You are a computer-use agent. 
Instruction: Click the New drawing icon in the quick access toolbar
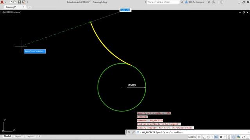click(11, 2)
